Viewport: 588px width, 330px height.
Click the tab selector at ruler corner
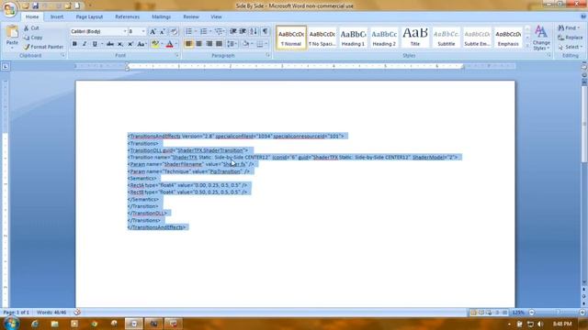[6, 66]
